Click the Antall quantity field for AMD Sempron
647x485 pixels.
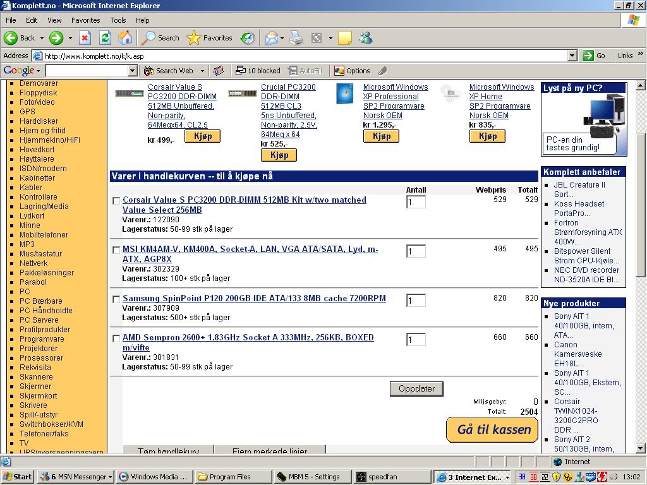tap(416, 339)
